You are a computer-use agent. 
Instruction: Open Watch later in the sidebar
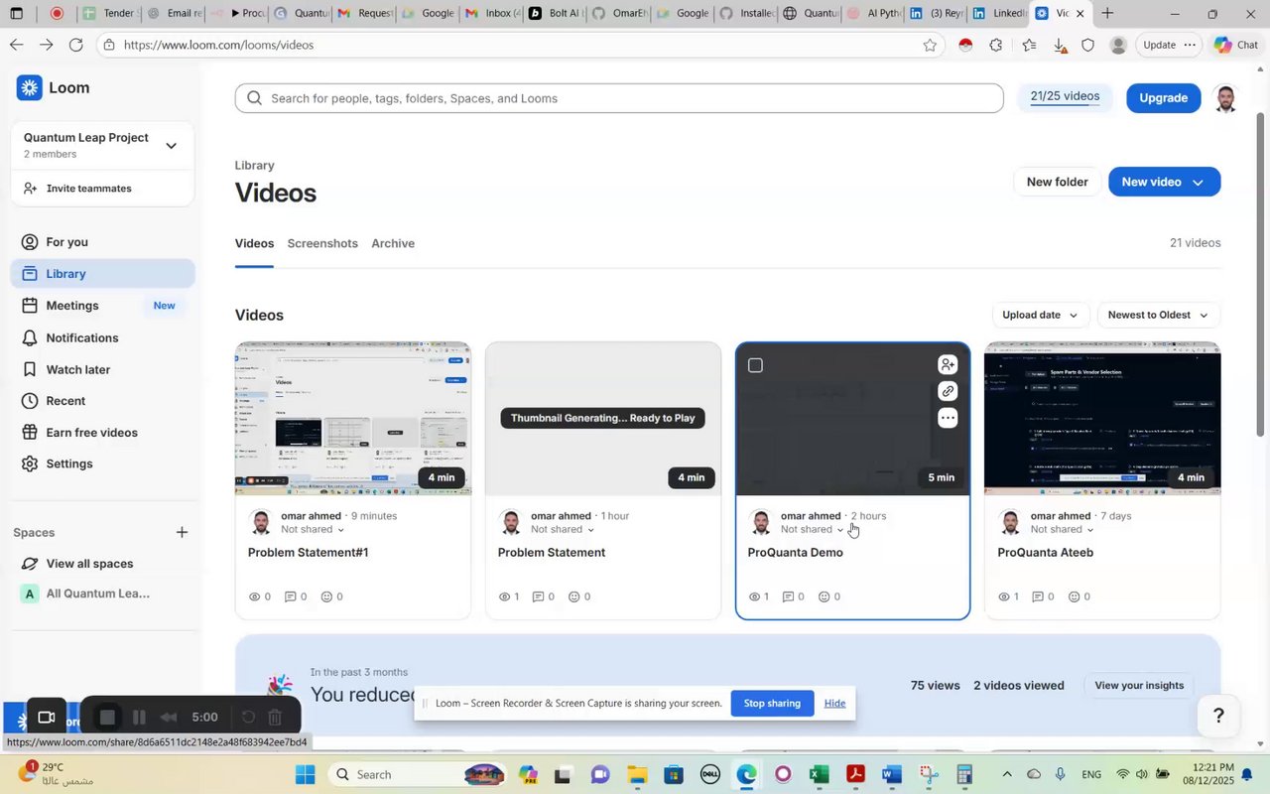point(103,369)
